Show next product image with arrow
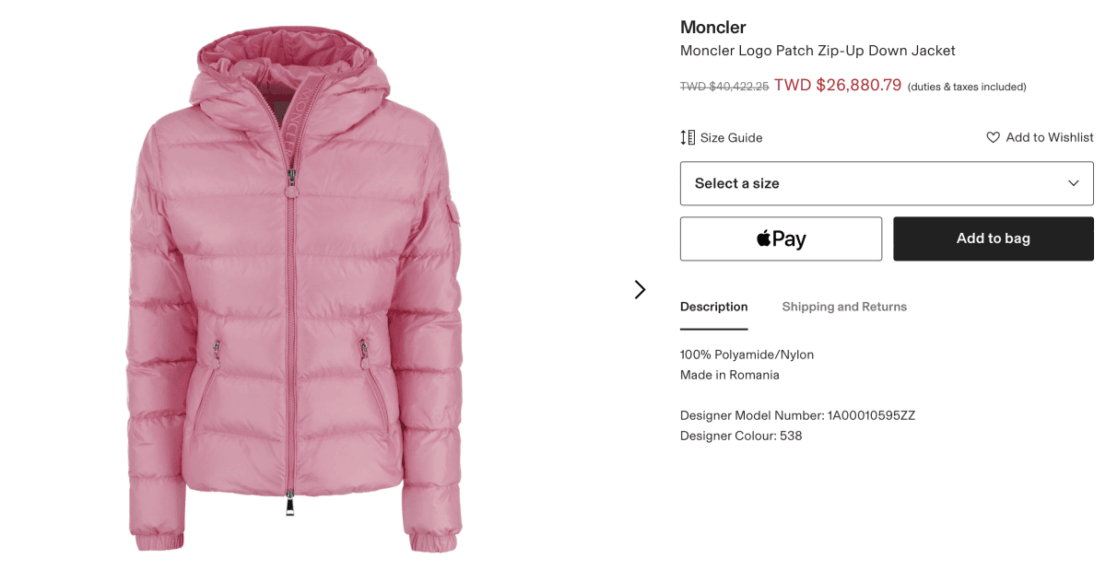Screen dimensions: 1106x570 tap(640, 289)
